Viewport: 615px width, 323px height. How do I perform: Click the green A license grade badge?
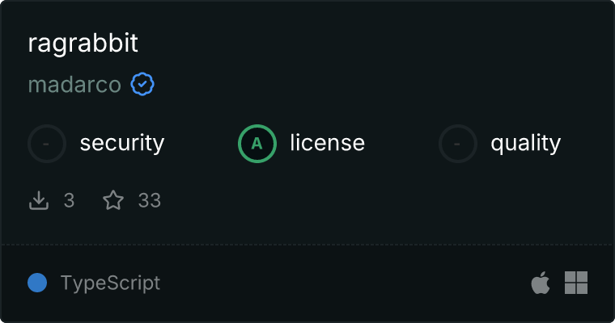(257, 144)
